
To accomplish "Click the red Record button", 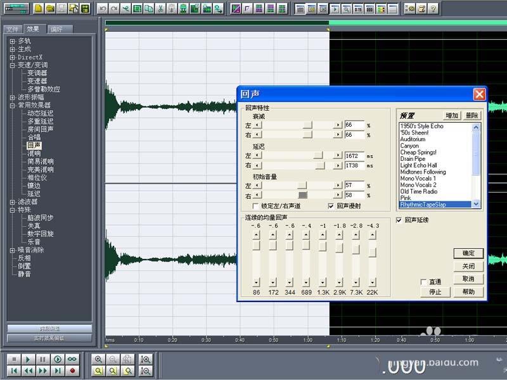I will [x=72, y=370].
